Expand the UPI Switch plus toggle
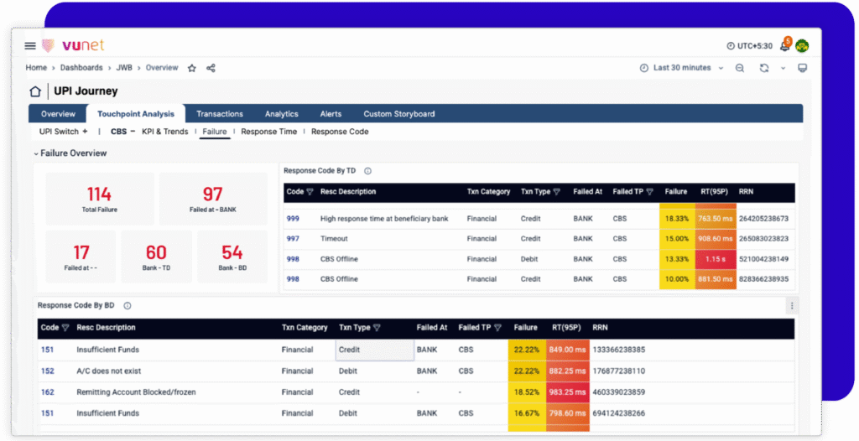The height and width of the screenshot is (441, 859). 85,132
